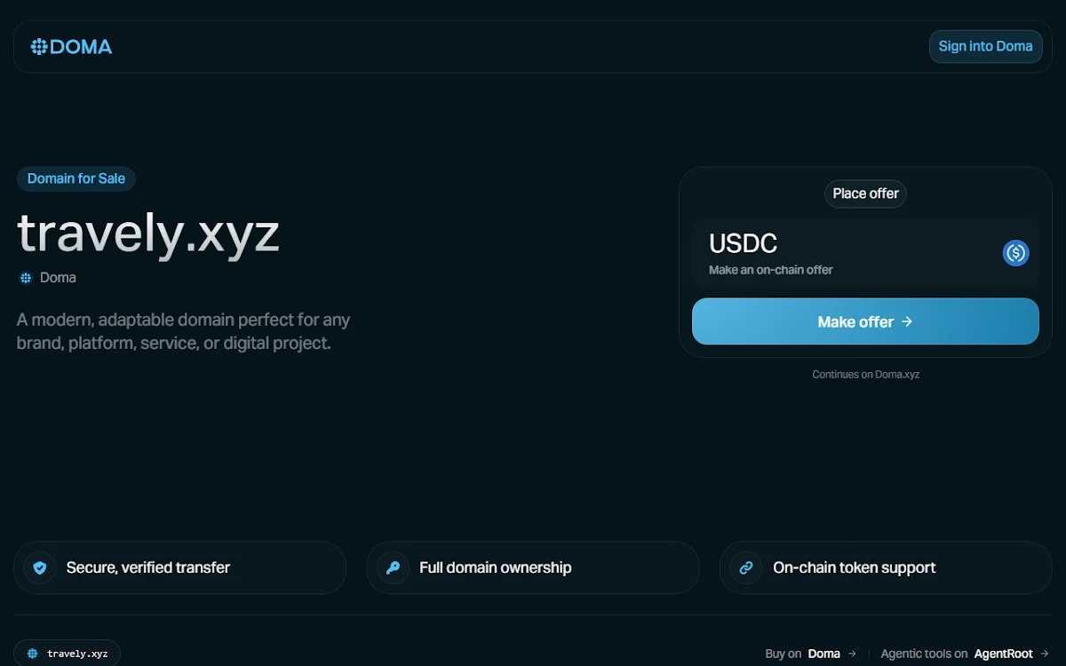Sign into Doma from the header
The image size is (1066, 666).
point(985,46)
